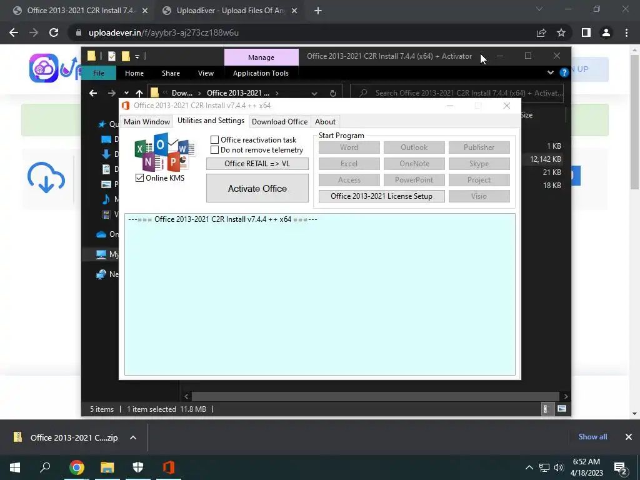640x480 pixels.
Task: Select OneDrive in navigation pane
Action: pos(107,234)
